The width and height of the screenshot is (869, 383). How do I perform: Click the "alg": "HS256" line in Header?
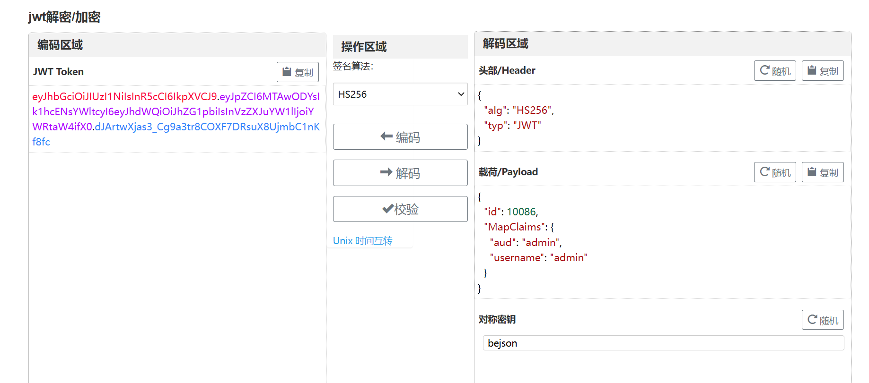click(519, 111)
